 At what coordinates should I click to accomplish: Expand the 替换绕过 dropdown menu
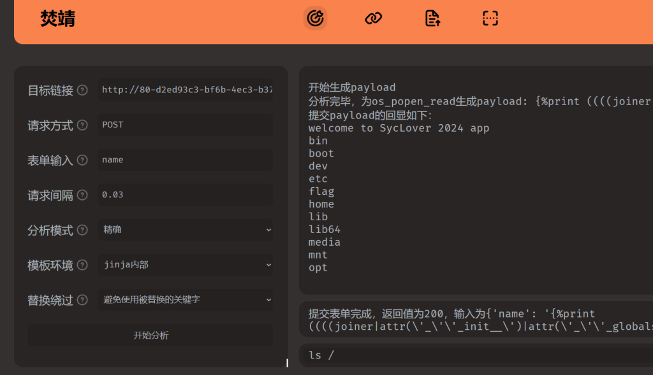point(186,299)
